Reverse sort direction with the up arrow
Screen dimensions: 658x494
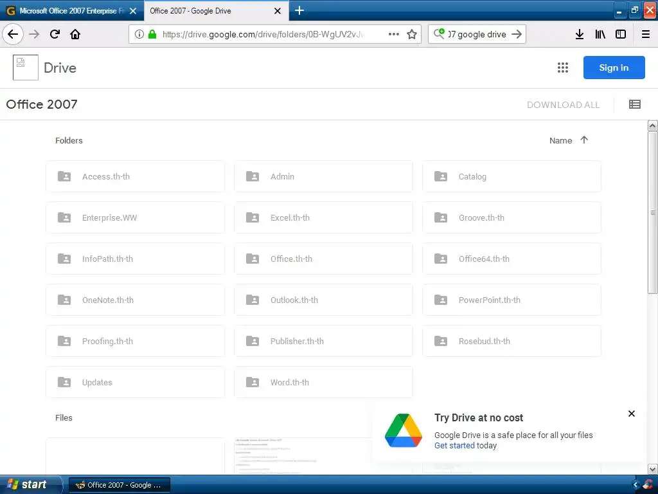click(x=584, y=140)
